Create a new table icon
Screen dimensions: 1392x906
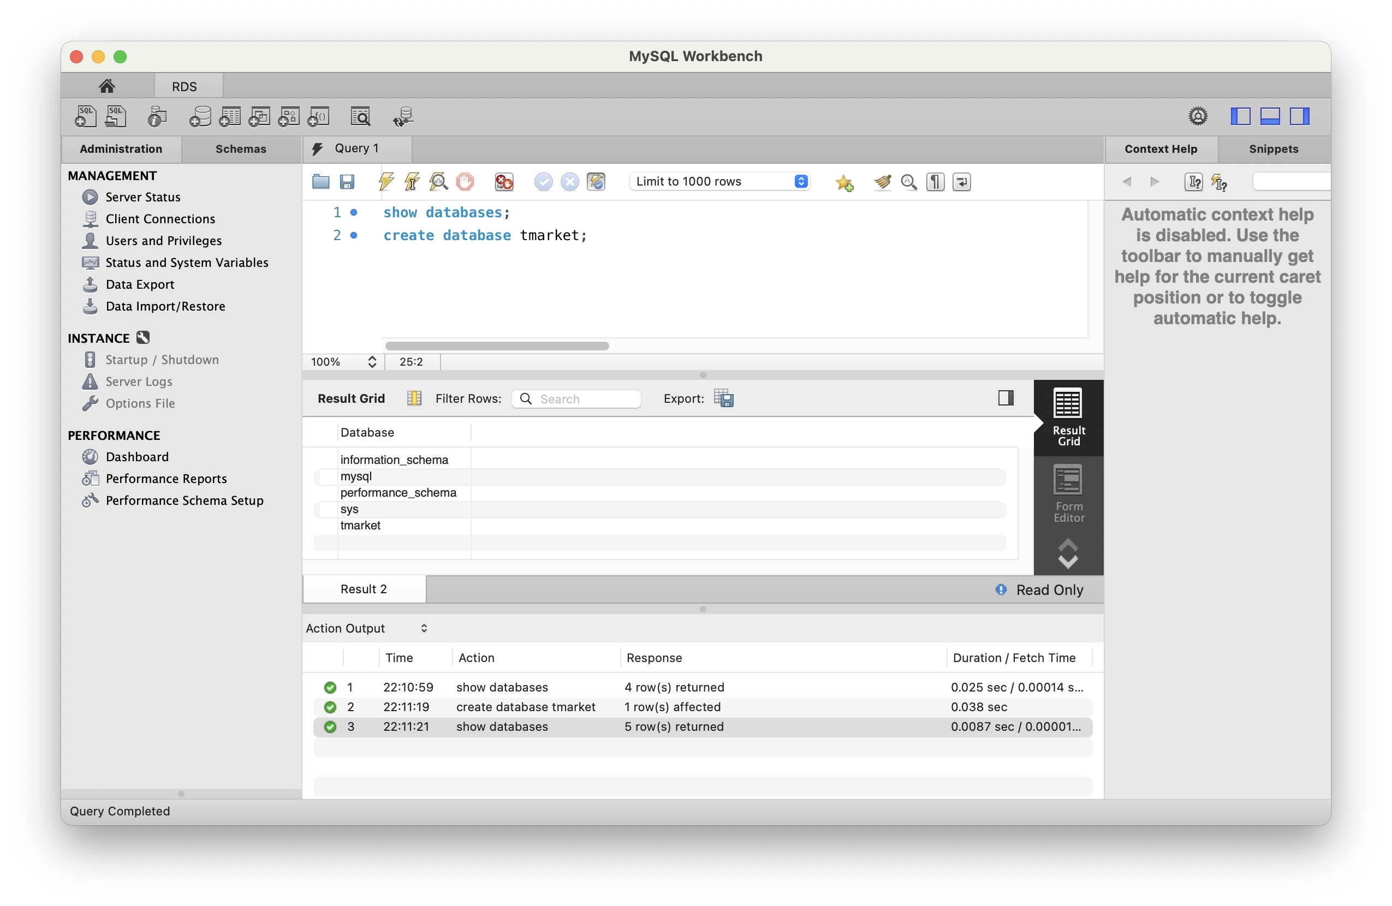230,116
